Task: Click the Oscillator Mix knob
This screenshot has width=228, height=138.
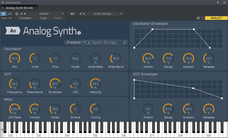Action: click(x=15, y=58)
